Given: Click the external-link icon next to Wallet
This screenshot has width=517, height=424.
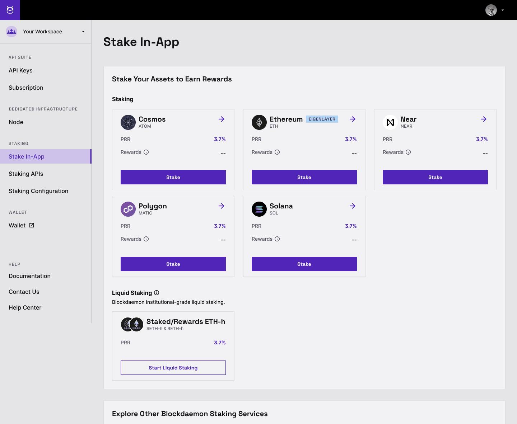Looking at the screenshot, I should (32, 225).
